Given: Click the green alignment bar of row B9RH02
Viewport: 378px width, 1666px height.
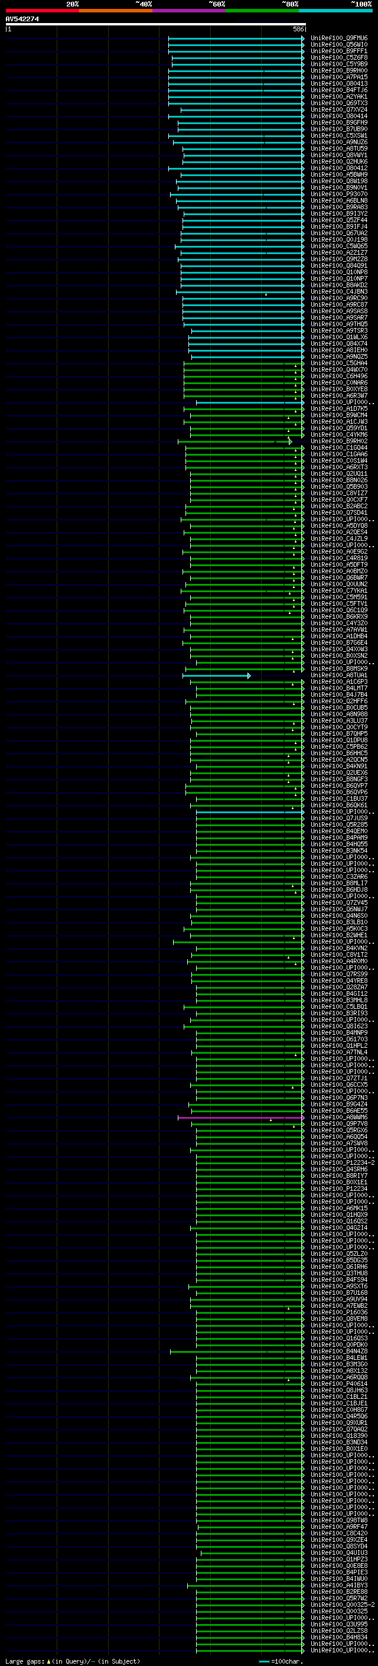Looking at the screenshot, I should [x=235, y=441].
